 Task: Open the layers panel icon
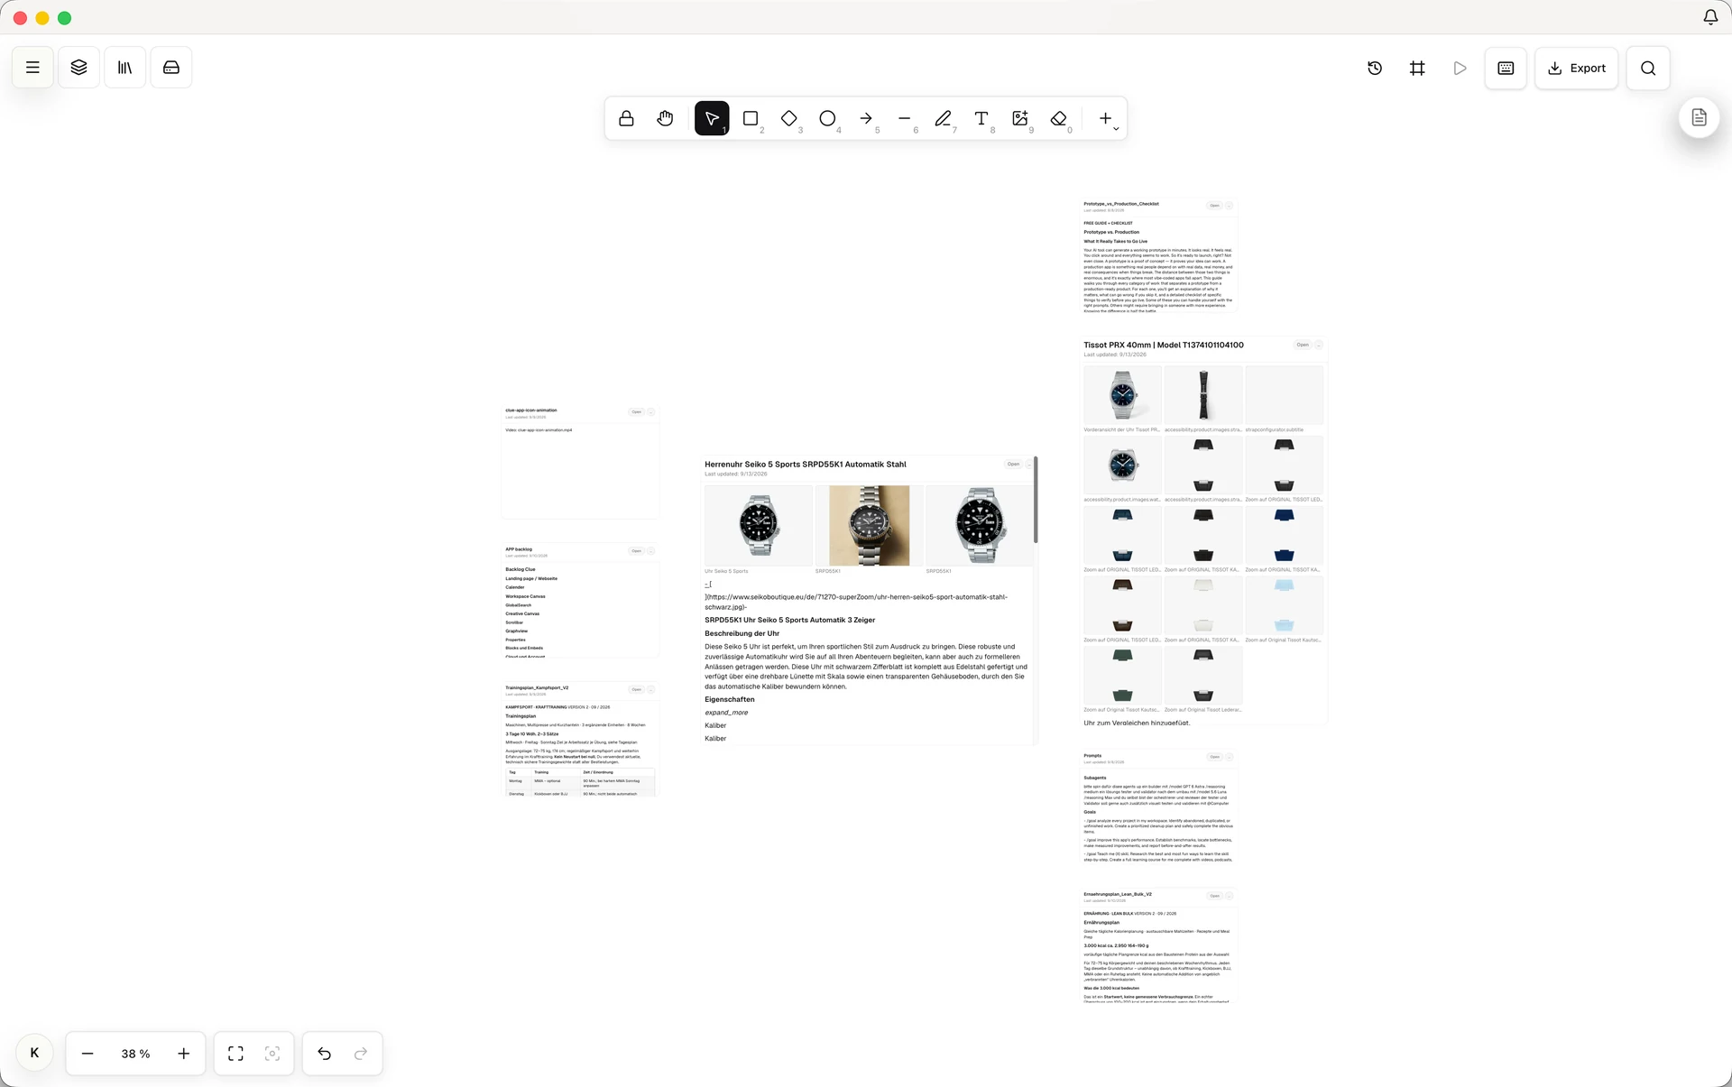pos(79,68)
